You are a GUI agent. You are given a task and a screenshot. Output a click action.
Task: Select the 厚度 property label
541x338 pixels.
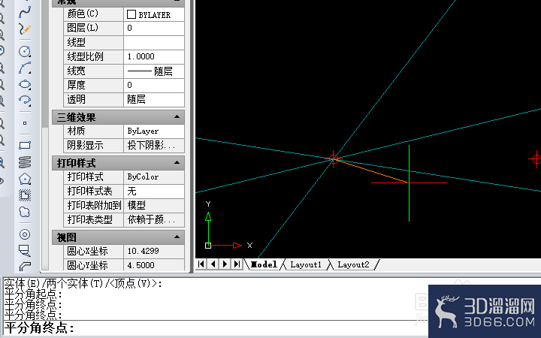(x=76, y=85)
